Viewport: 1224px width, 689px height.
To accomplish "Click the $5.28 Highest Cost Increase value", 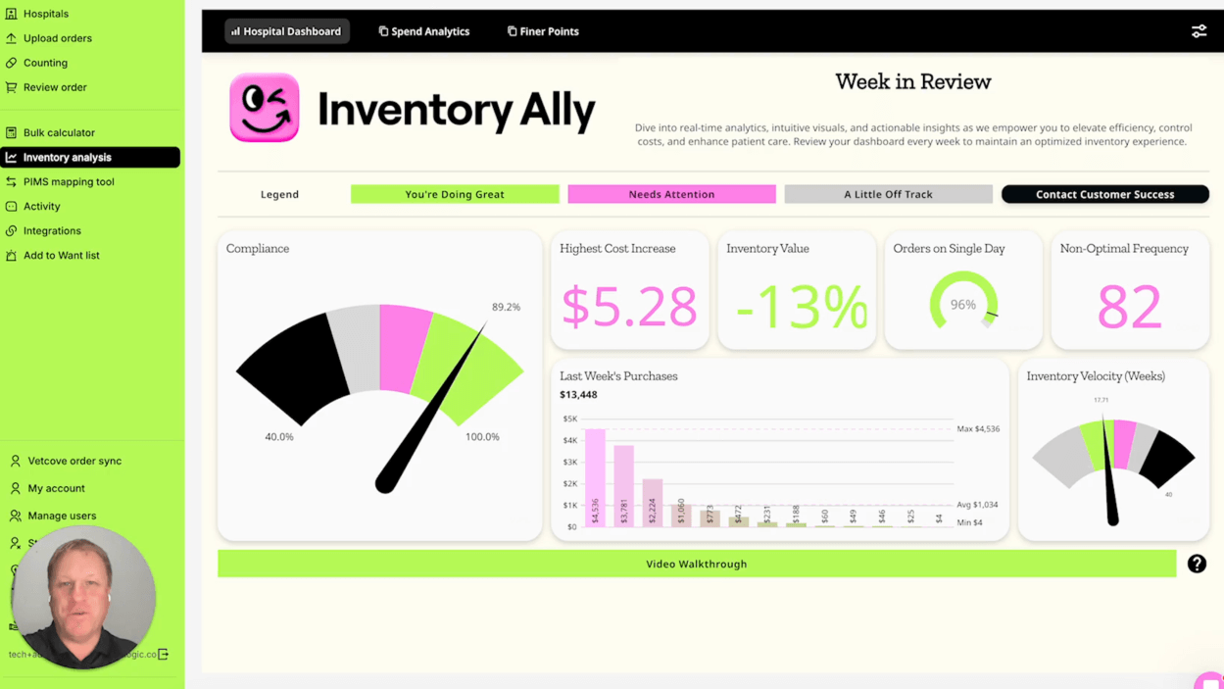I will (x=629, y=306).
